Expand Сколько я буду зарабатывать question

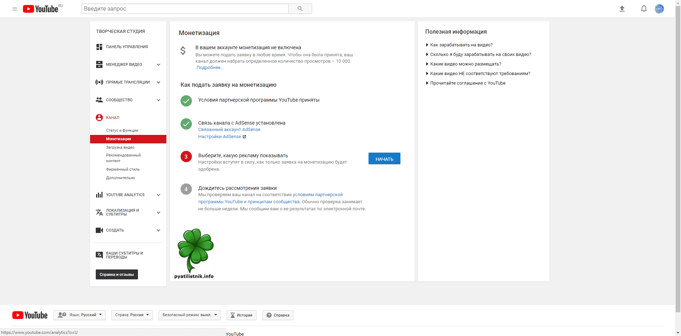(x=480, y=55)
